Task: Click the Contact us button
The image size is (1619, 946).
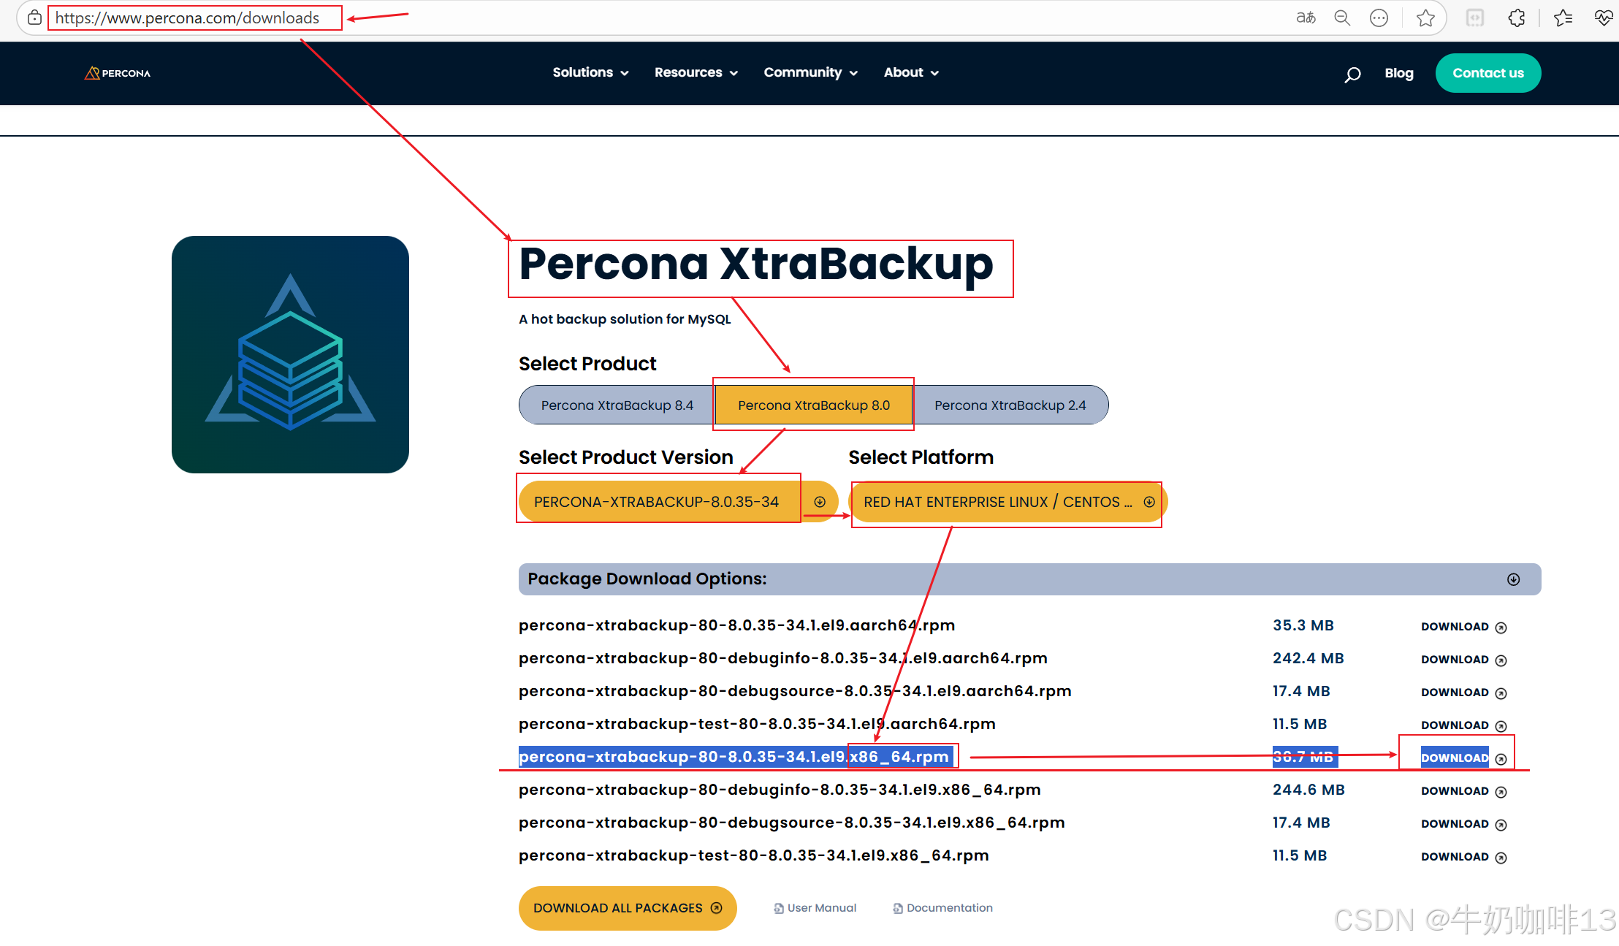Action: (1487, 73)
